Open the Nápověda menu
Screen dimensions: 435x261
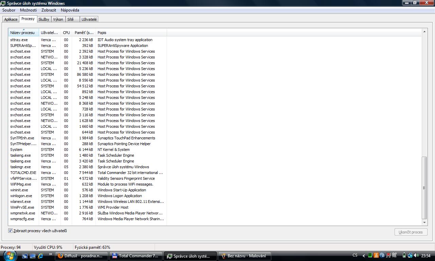point(70,10)
